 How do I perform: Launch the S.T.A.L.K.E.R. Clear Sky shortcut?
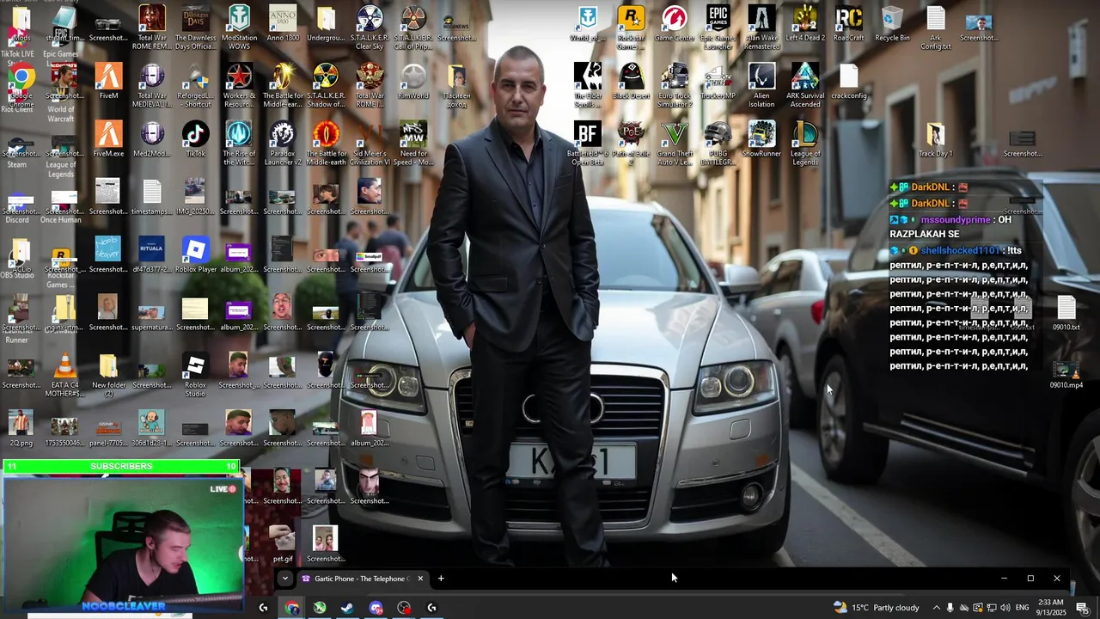pyautogui.click(x=370, y=28)
